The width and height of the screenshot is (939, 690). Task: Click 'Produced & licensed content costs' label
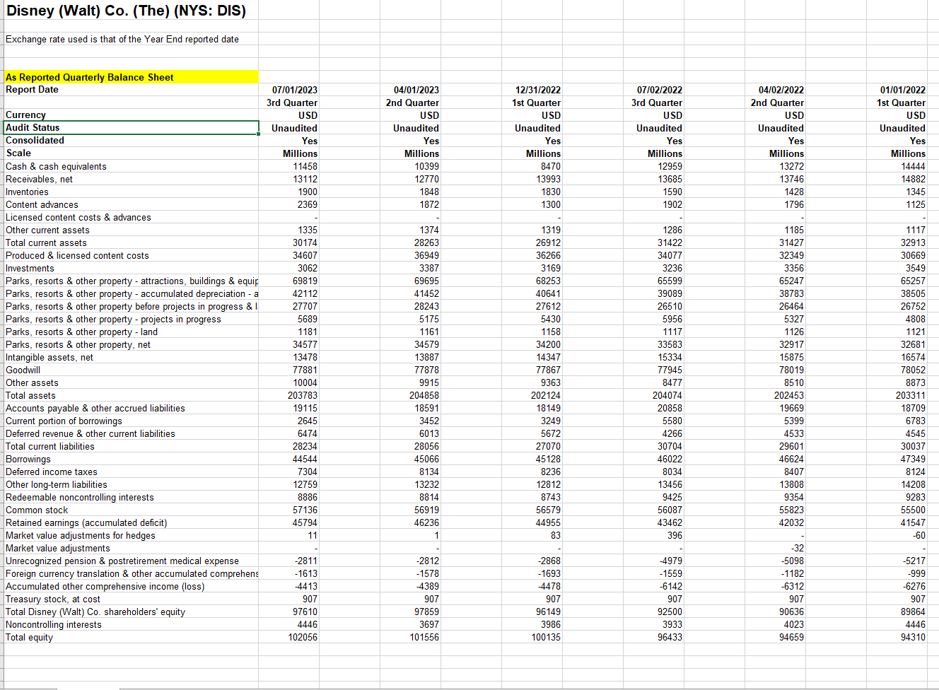(77, 255)
